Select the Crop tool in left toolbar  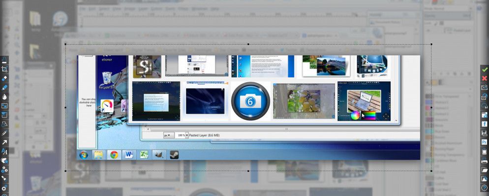[x=4, y=69]
